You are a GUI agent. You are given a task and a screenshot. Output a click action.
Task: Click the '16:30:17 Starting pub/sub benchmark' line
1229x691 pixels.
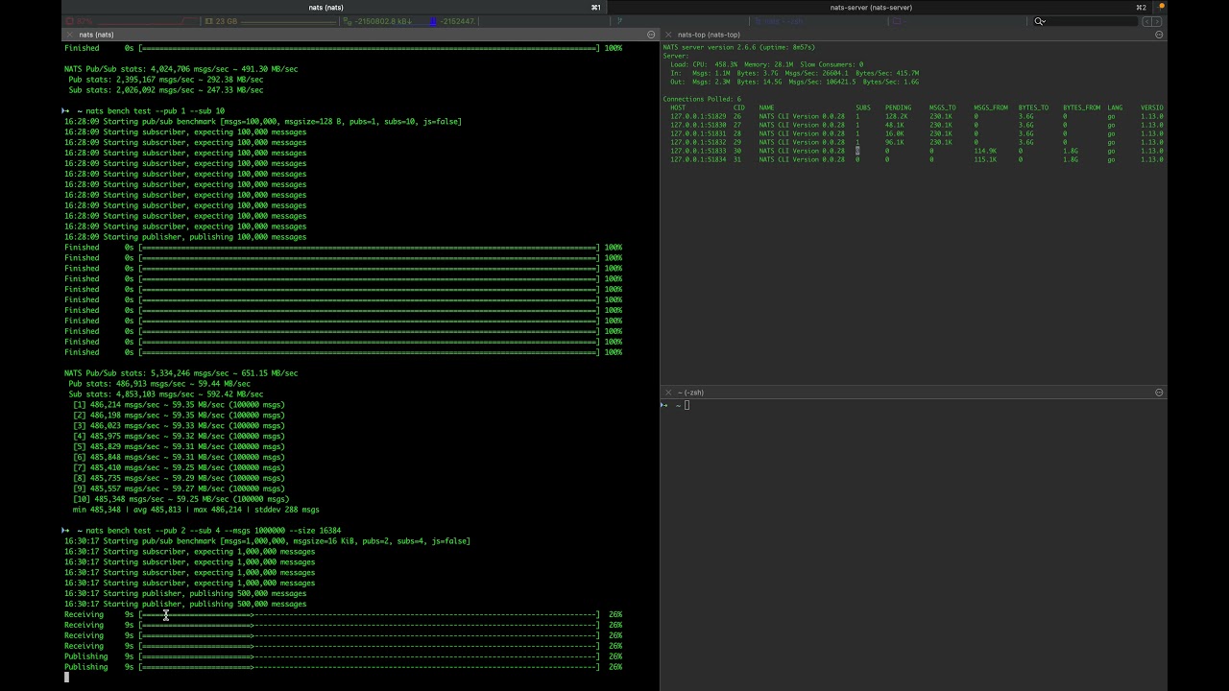267,541
